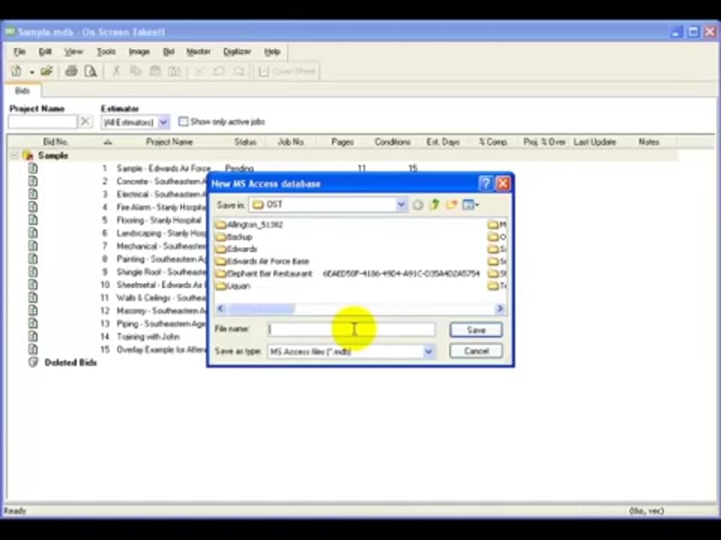Click the question mark help icon in the dialog
721x540 pixels.
[x=485, y=183]
